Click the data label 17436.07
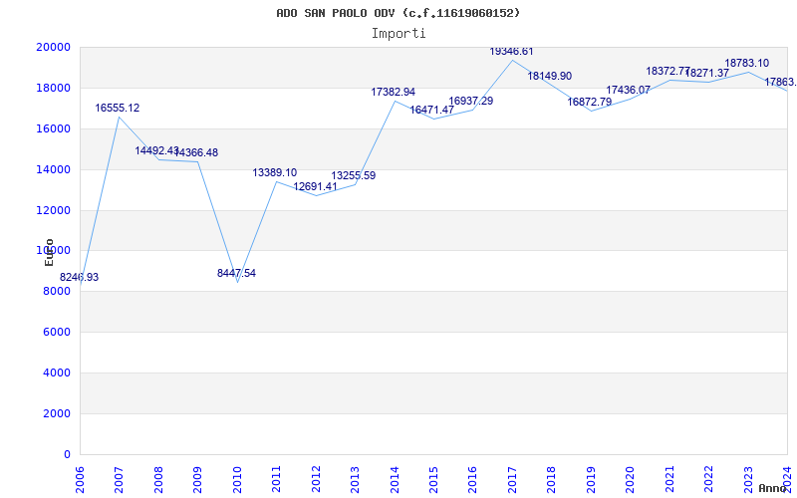Viewport: 797px width, 498px height. pos(628,90)
